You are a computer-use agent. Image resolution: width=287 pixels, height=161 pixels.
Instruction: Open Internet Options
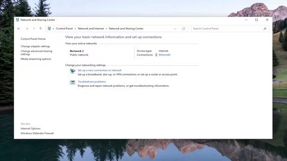click(x=30, y=128)
